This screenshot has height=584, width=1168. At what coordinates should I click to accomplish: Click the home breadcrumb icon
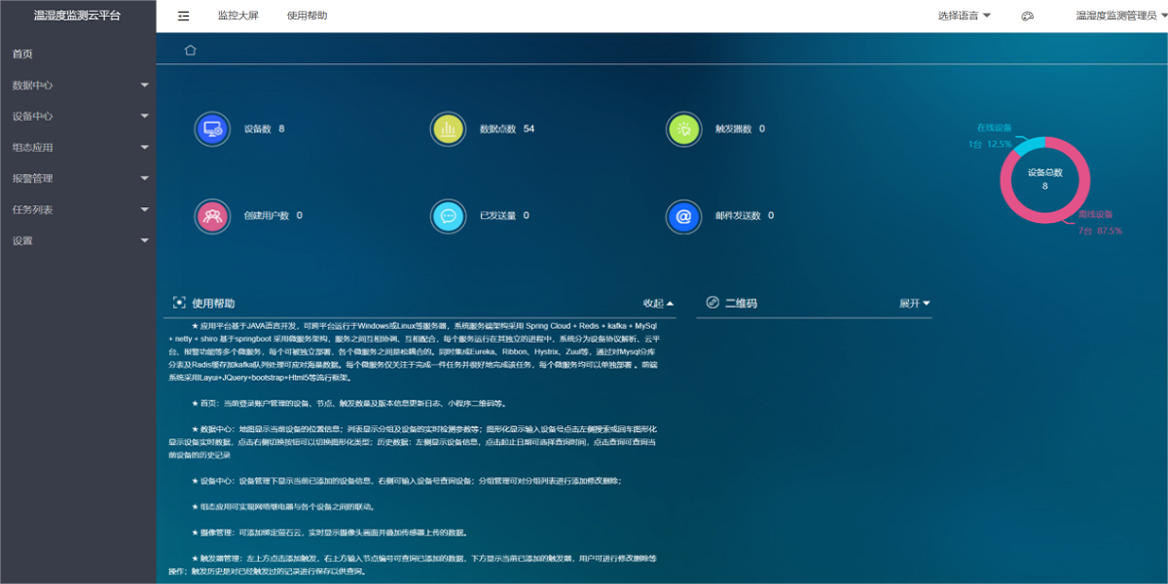(190, 49)
